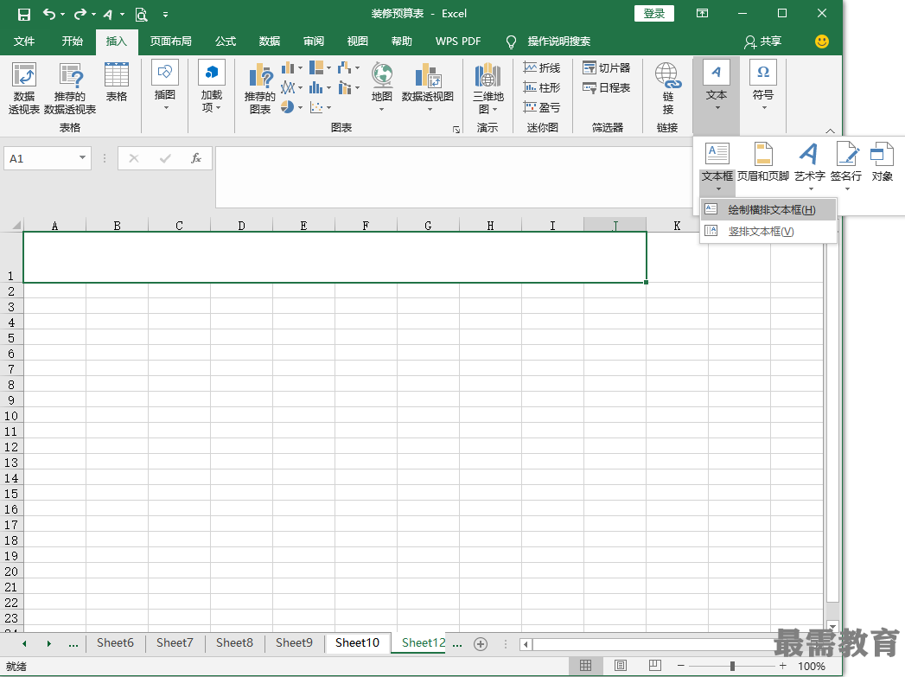905x677 pixels.
Task: Switch to the Formulas (公式) tab
Action: 226,42
